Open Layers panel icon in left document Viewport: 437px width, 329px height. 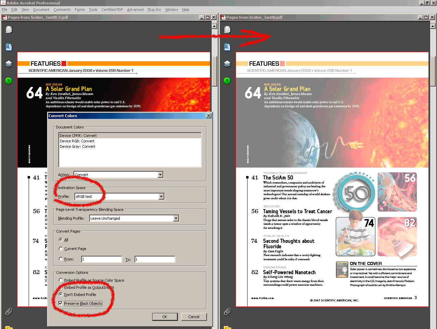(x=9, y=64)
